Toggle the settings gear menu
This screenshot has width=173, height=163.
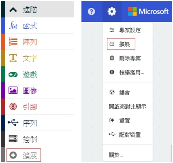click(x=112, y=11)
